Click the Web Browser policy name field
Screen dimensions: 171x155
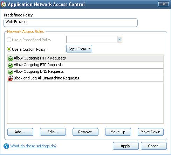click(71, 22)
